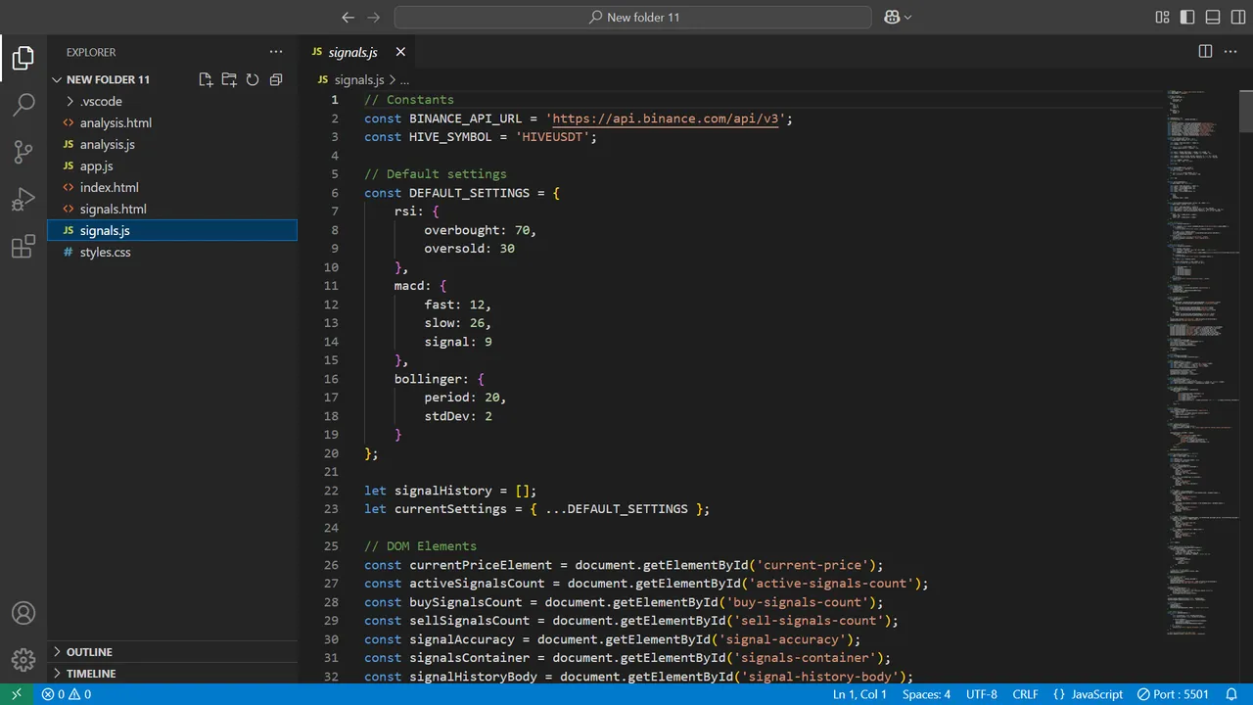Click the DEFAULT_SETTINGS text on line 6
This screenshot has height=705, width=1253.
coord(469,193)
